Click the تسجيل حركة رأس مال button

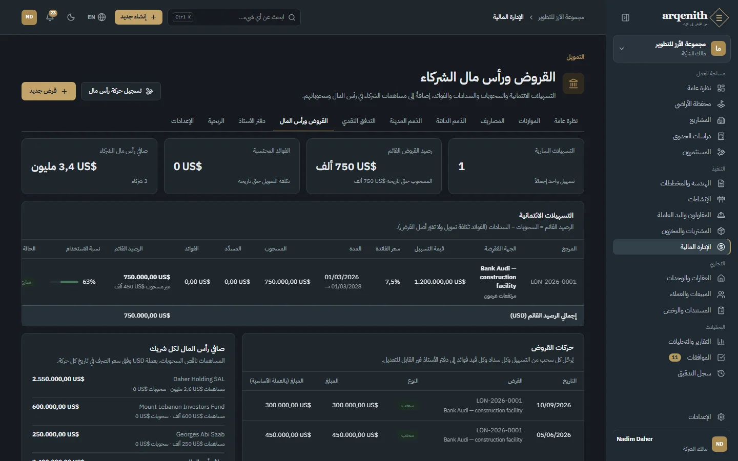point(121,91)
